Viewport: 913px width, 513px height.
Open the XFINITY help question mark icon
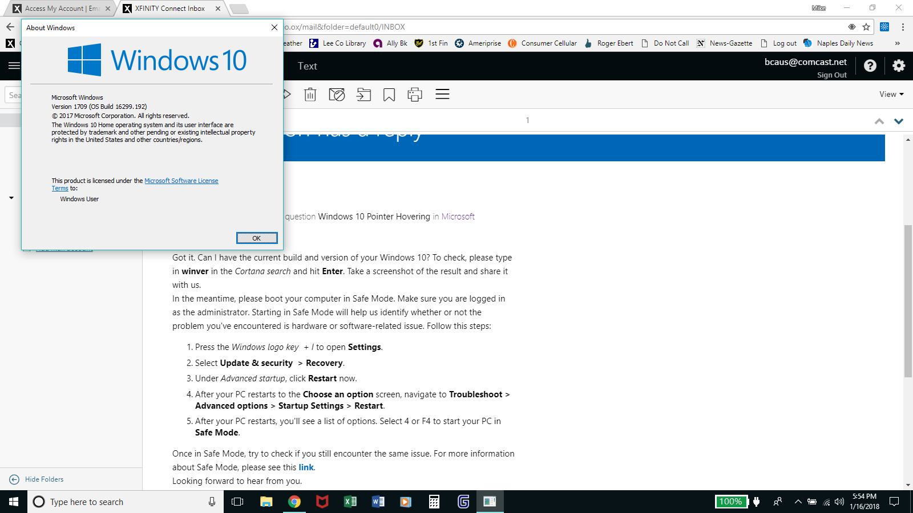870,66
